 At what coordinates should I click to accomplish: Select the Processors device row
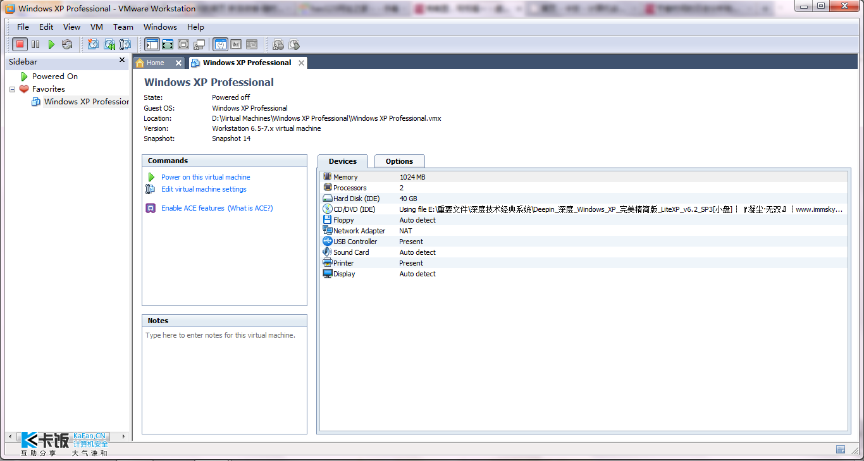click(x=584, y=188)
